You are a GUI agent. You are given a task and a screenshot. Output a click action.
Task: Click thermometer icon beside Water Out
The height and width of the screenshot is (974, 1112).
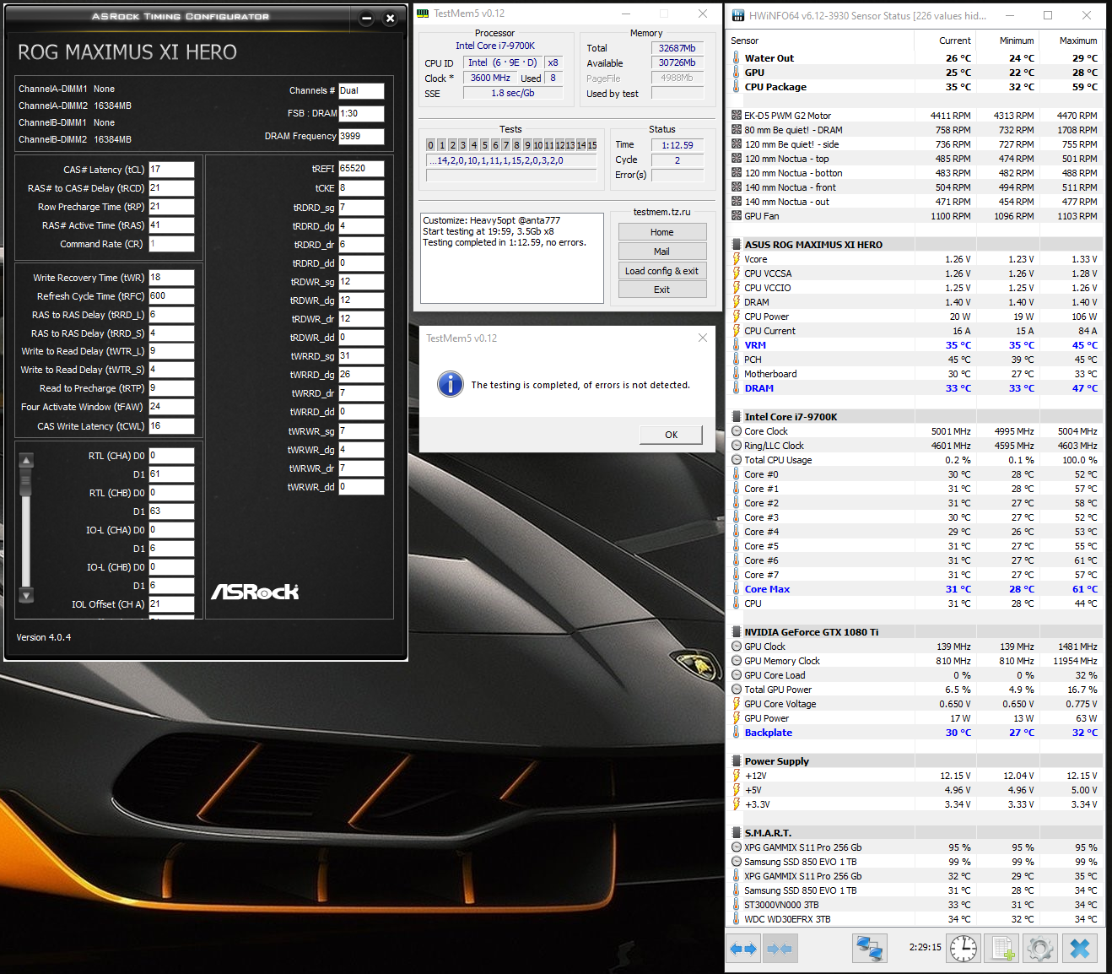tap(736, 58)
